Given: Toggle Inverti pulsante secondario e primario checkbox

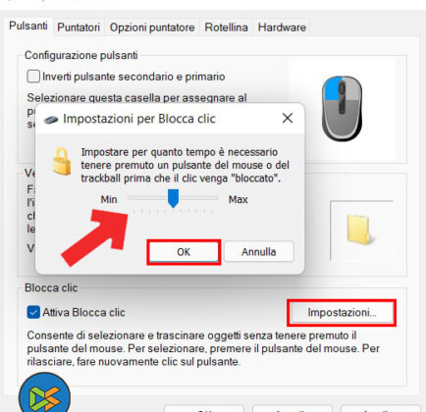Looking at the screenshot, I should tap(33, 77).
